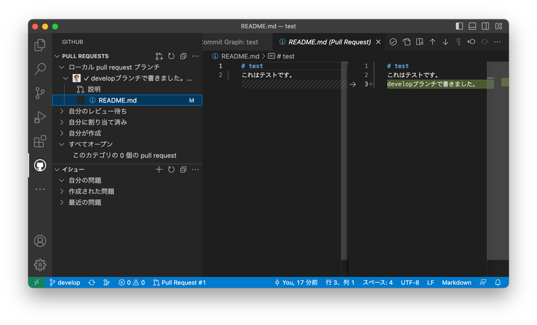537x325 pixels.
Task: Refresh the pull requests list
Action: coord(171,56)
